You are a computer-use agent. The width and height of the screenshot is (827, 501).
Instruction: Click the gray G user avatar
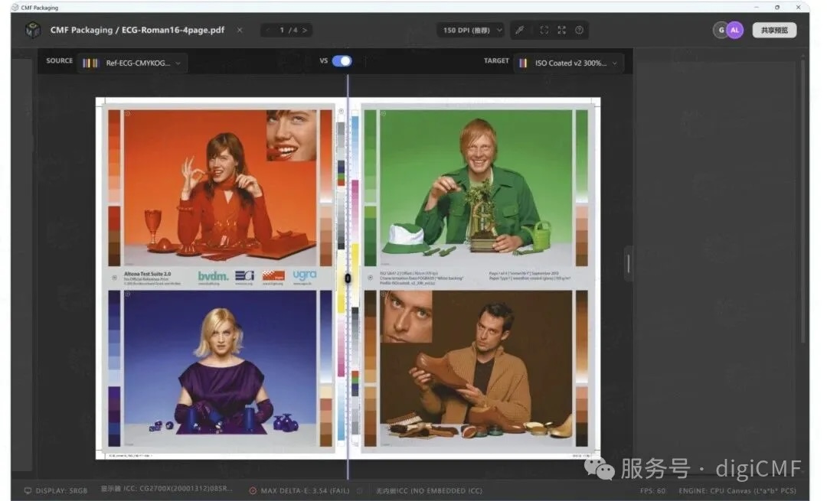pyautogui.click(x=721, y=30)
